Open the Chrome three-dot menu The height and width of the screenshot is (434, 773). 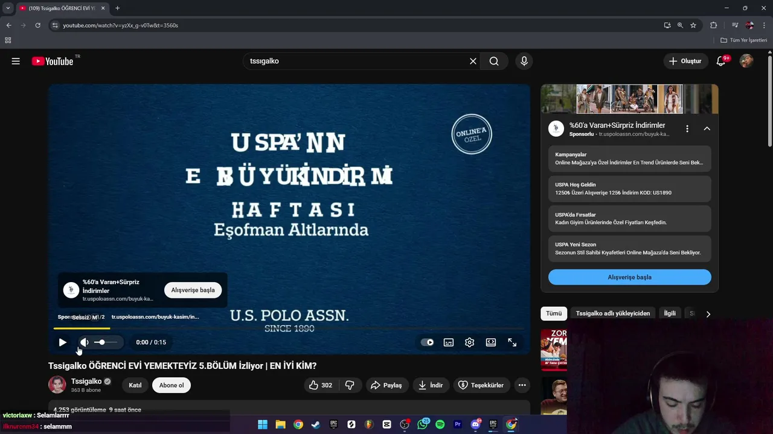point(764,25)
